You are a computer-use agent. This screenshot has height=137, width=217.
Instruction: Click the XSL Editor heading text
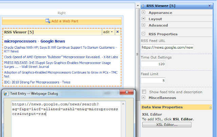[x=152, y=114]
